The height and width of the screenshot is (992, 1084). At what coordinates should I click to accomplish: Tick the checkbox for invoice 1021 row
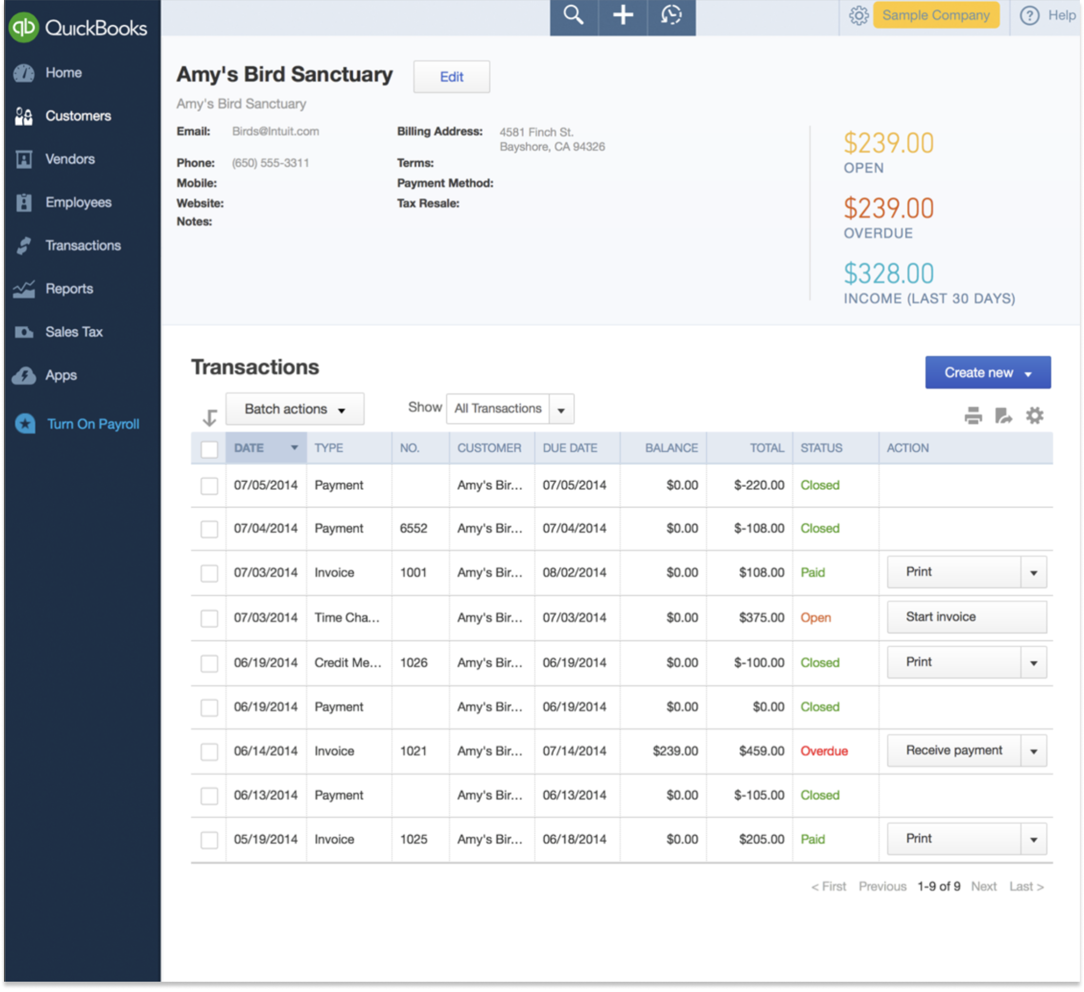click(209, 751)
